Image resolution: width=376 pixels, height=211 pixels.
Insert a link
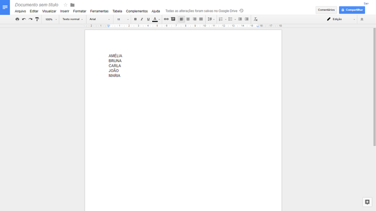pyautogui.click(x=166, y=19)
